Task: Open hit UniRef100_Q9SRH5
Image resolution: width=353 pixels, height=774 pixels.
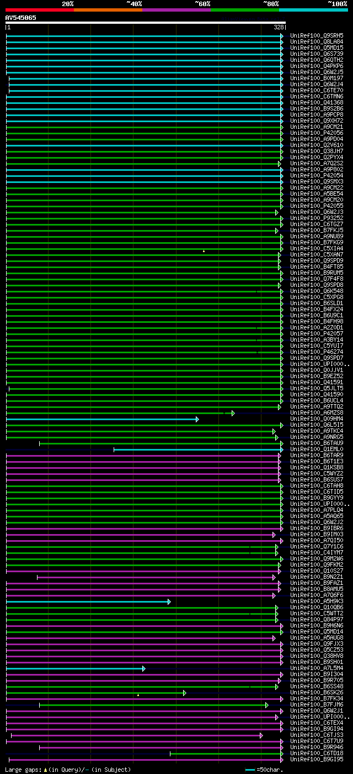Action: [317, 35]
